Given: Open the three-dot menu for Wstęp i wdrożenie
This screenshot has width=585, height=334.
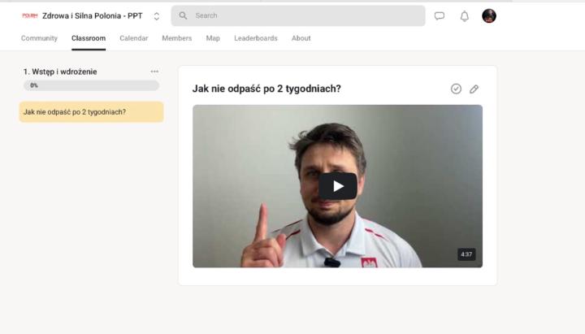Looking at the screenshot, I should coord(154,72).
